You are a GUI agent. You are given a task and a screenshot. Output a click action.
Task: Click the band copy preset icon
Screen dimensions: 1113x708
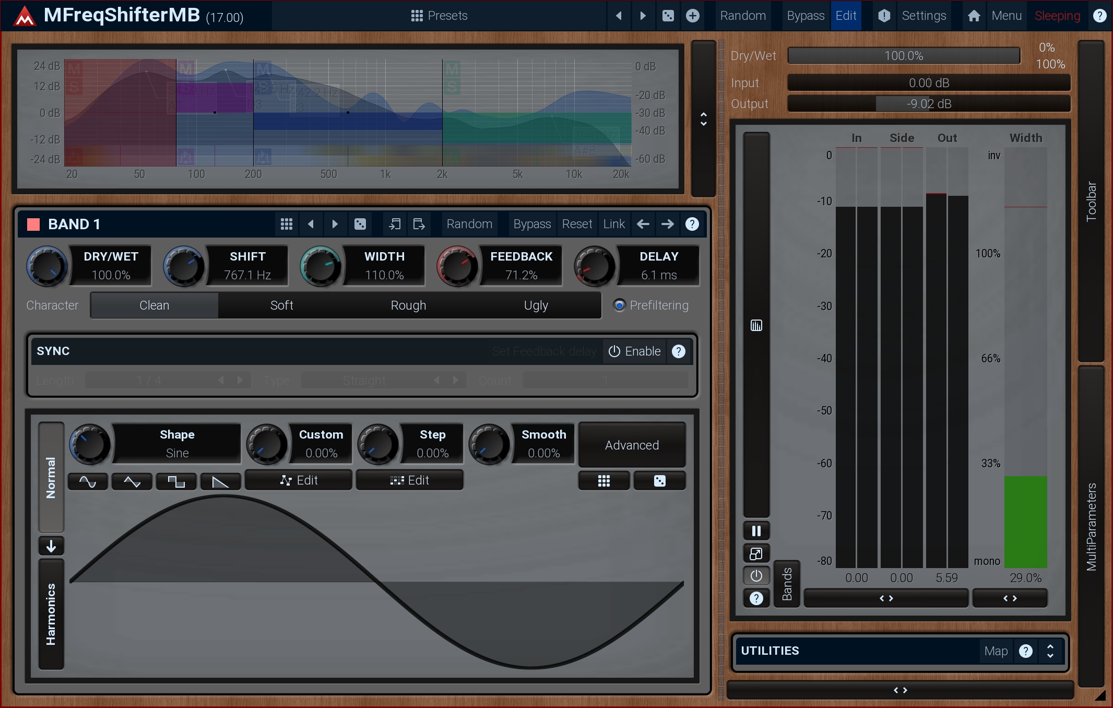click(395, 224)
